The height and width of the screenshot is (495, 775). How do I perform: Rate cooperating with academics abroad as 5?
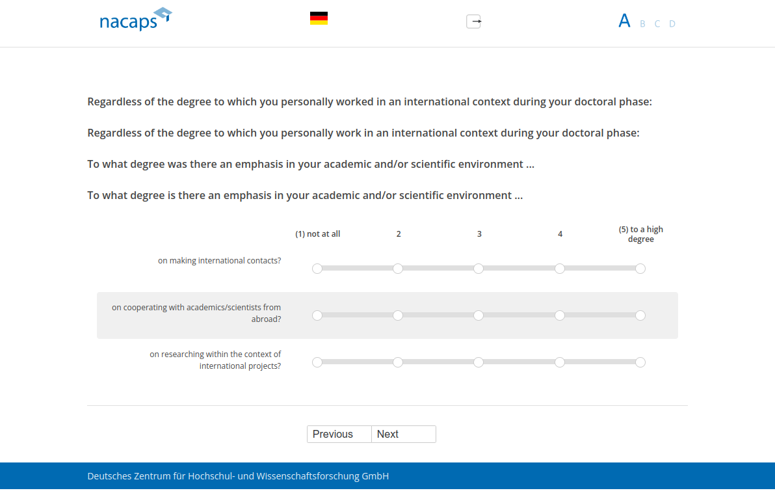pyautogui.click(x=640, y=315)
